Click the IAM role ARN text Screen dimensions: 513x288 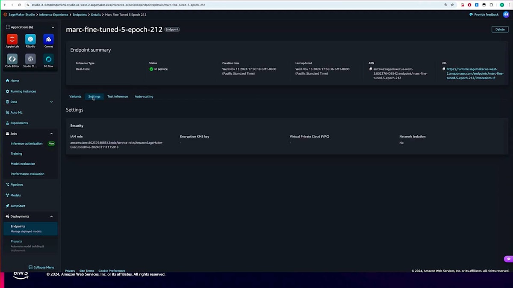117,145
